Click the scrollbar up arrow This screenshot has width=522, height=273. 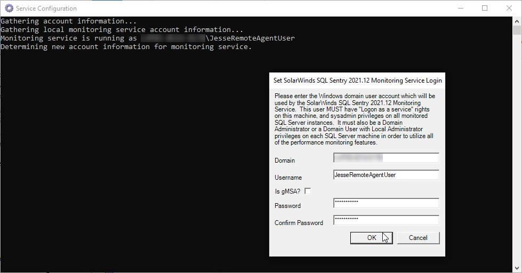pyautogui.click(x=517, y=21)
